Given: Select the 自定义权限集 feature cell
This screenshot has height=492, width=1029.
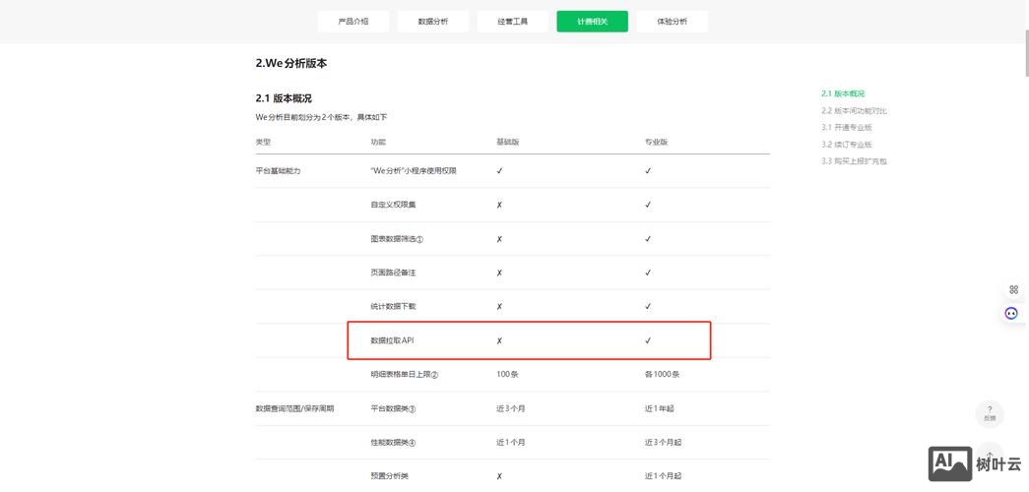Looking at the screenshot, I should [393, 205].
